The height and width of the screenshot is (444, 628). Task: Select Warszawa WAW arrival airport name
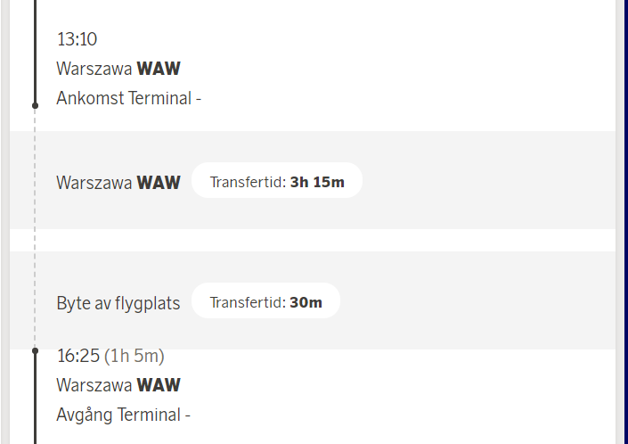[x=118, y=69]
